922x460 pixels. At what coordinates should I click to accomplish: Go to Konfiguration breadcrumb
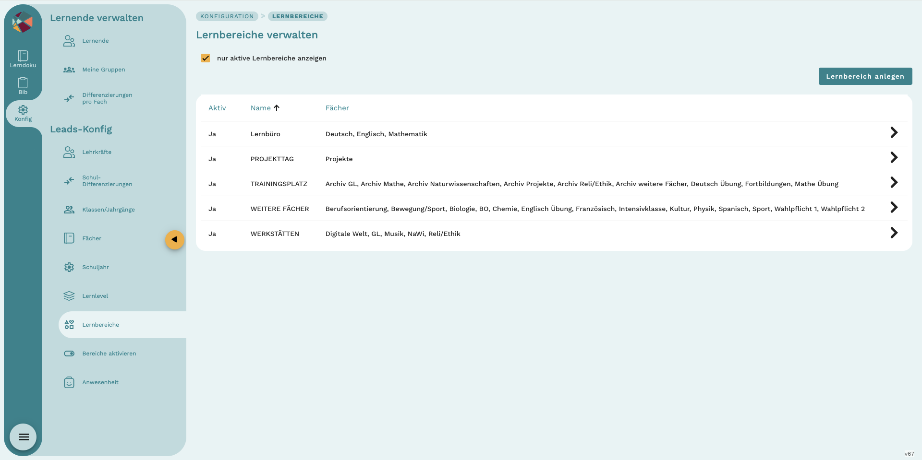227,16
